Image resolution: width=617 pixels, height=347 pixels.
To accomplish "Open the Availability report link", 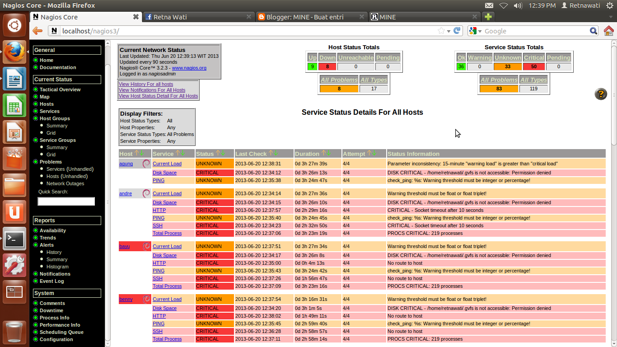I will tap(53, 230).
